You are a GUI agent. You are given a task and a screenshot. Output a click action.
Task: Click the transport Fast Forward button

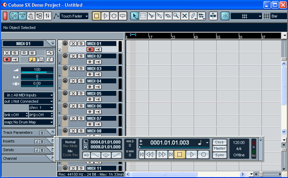pos(162,155)
